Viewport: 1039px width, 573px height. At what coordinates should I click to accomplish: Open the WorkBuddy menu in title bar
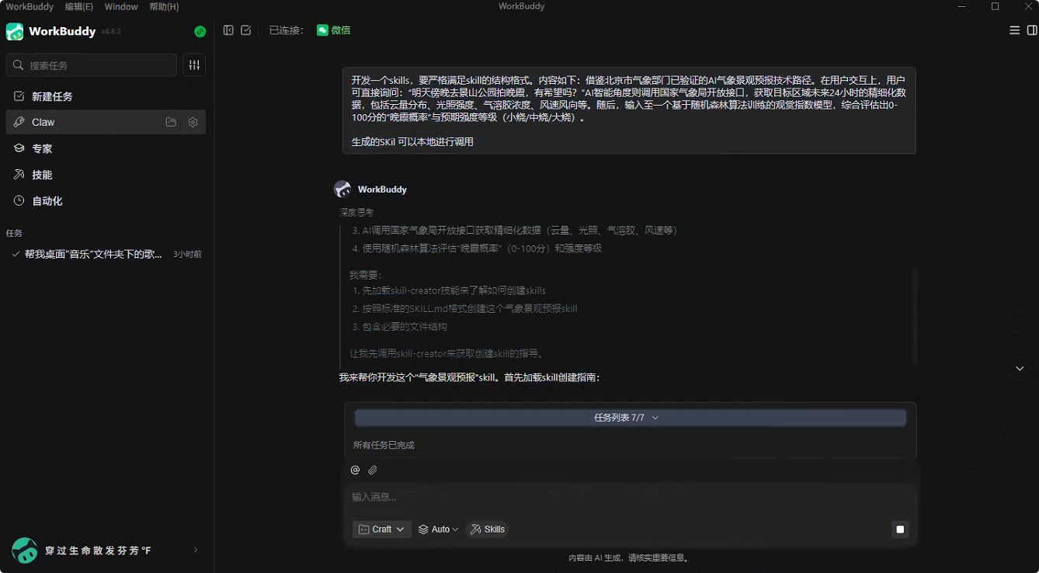[30, 6]
